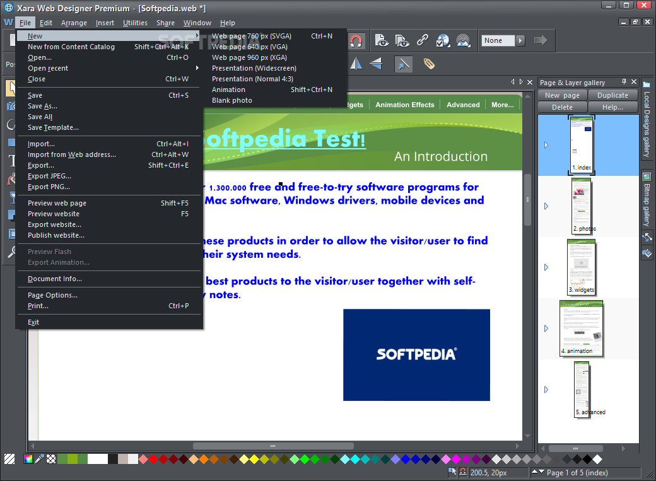Click the Help... button in gallery
Viewport: 656px width, 481px height.
pos(612,108)
